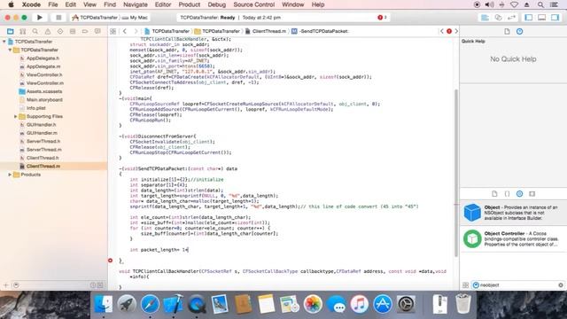This screenshot has width=567, height=319.
Task: Open the Debug navigator icon
Action: [73, 32]
